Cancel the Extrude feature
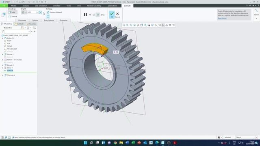Screen dimensions: 260x146 point(117,15)
